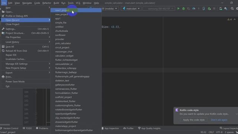Start debugging with the bug icon

click(x=183, y=9)
